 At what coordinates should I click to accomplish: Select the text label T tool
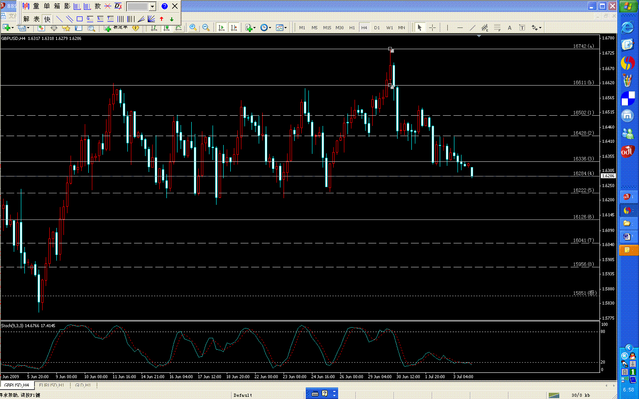coord(522,27)
